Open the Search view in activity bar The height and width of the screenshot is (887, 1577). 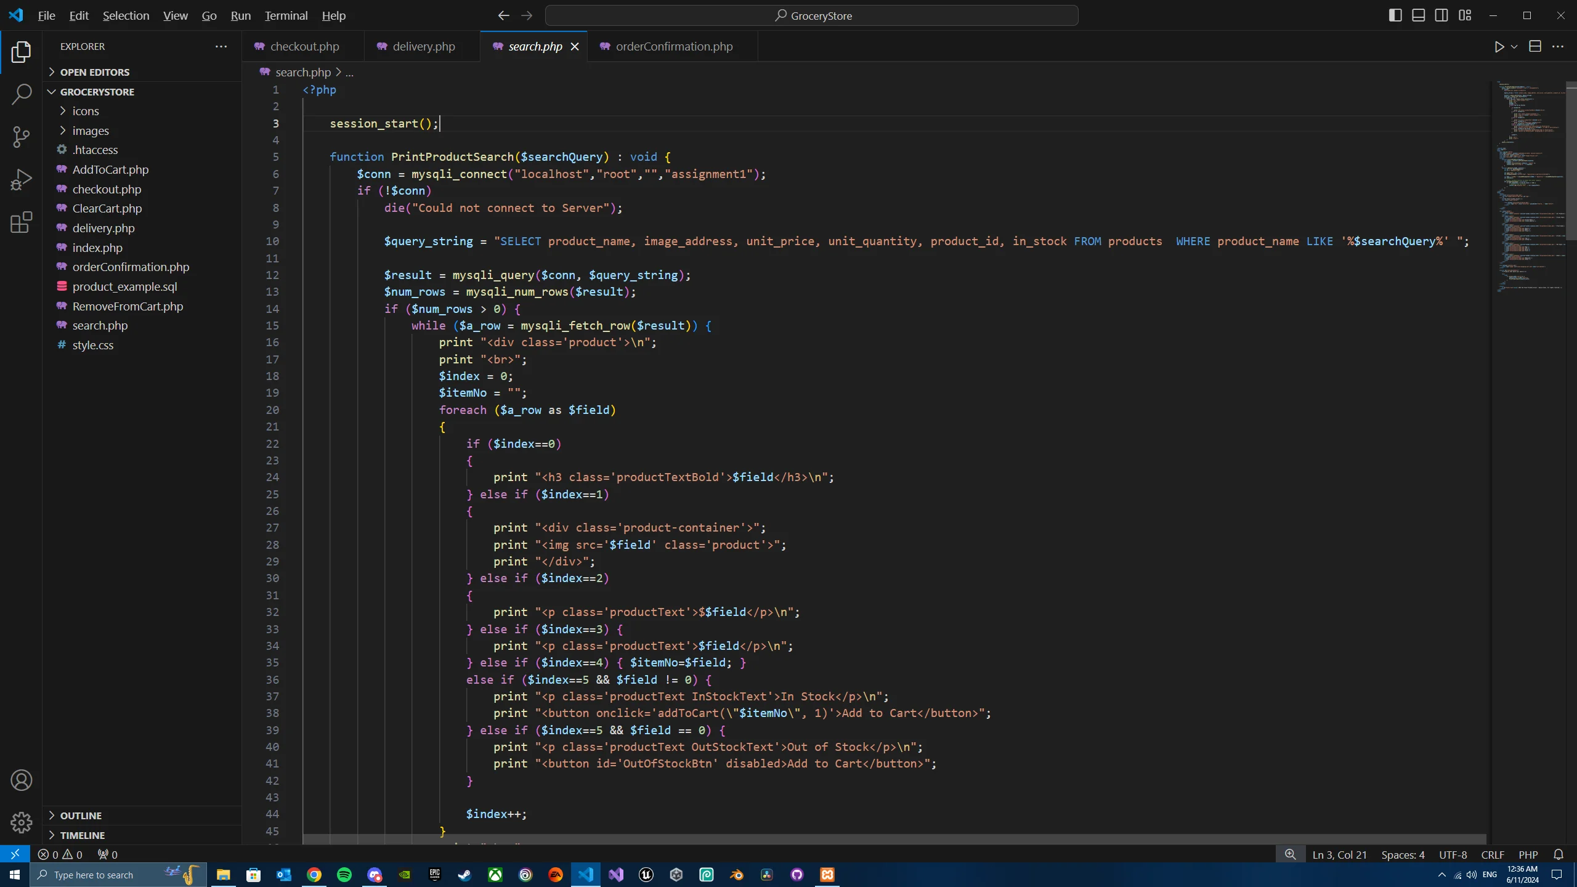21,94
